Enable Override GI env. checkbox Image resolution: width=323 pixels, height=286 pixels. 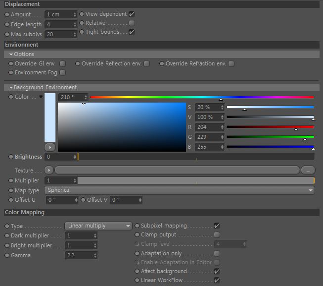(x=63, y=63)
